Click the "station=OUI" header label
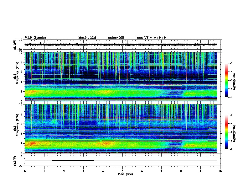This screenshot has height=192, width=248. pyautogui.click(x=116, y=38)
